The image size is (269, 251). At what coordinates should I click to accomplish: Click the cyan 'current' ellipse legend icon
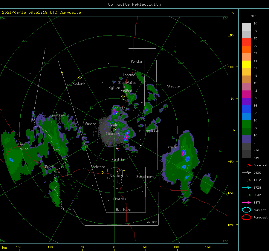[x=246, y=210]
